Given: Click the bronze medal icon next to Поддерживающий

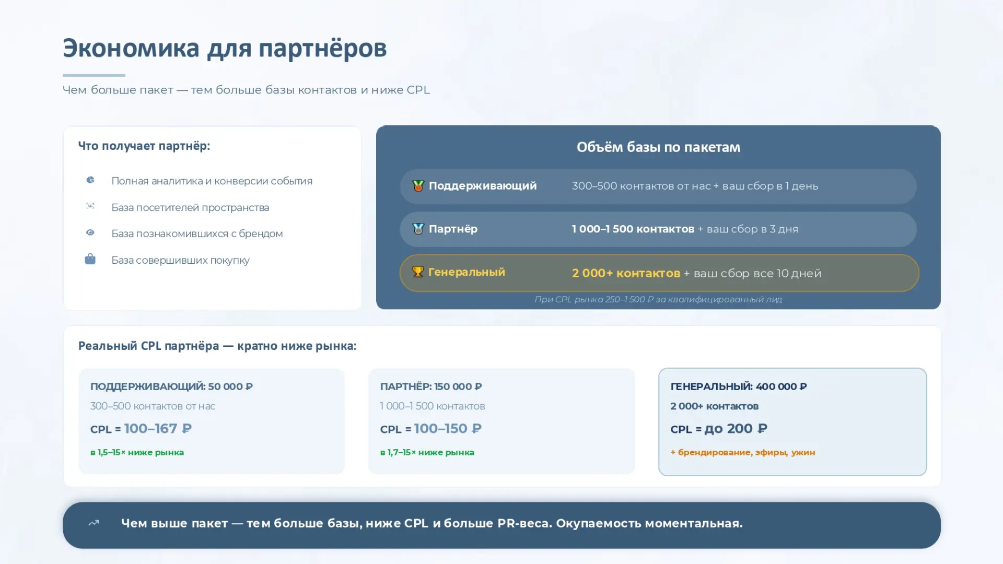Looking at the screenshot, I should 418,186.
